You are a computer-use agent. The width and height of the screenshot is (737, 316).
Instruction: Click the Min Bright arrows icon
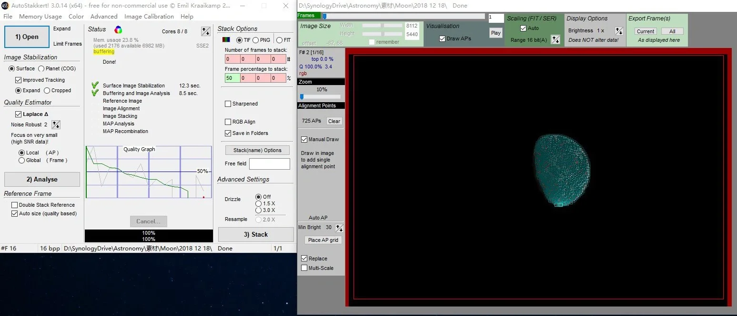click(x=339, y=228)
